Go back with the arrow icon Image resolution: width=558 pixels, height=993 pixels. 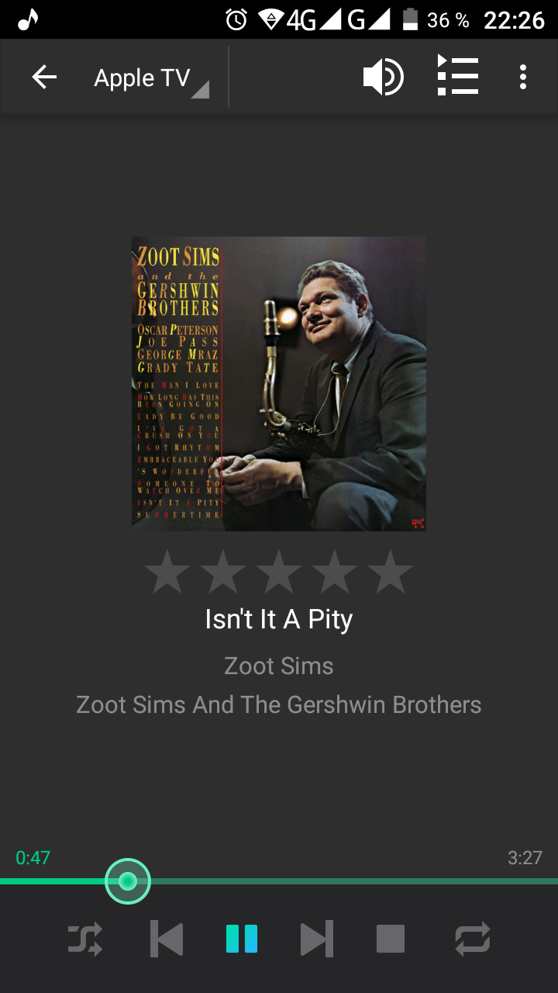[44, 78]
